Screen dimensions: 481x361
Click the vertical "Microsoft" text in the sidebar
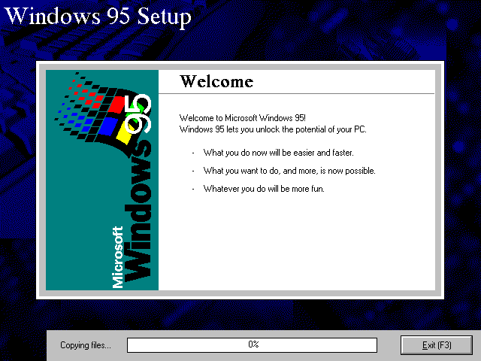point(117,256)
